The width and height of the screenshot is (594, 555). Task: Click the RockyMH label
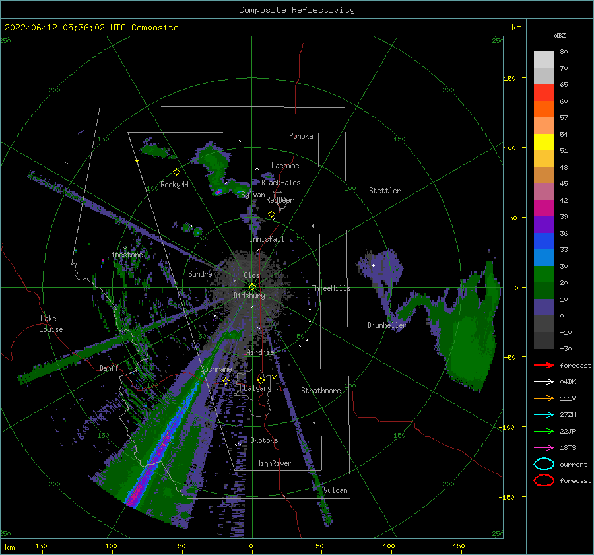(174, 185)
